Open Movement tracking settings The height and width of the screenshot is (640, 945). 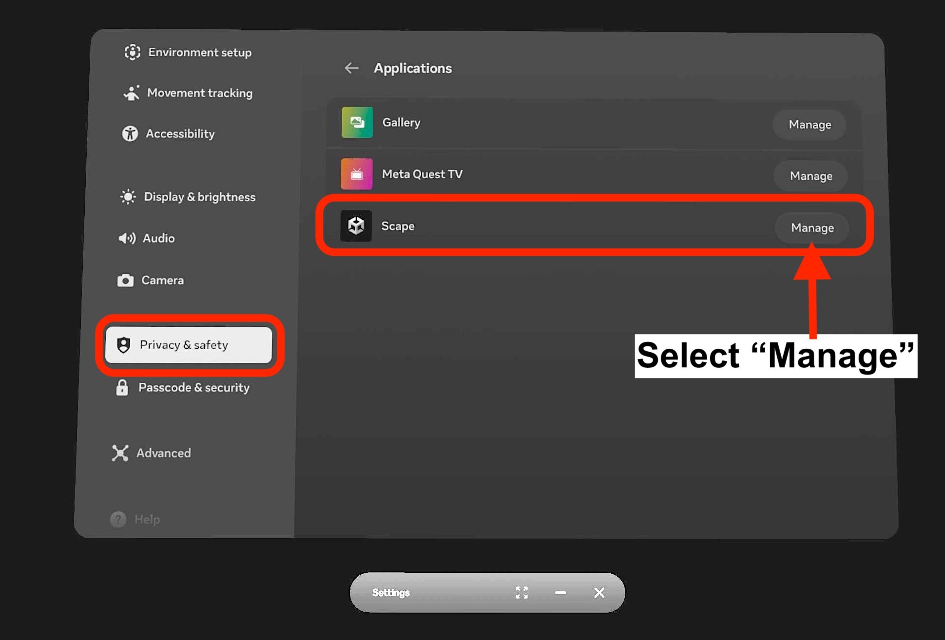pyautogui.click(x=188, y=93)
